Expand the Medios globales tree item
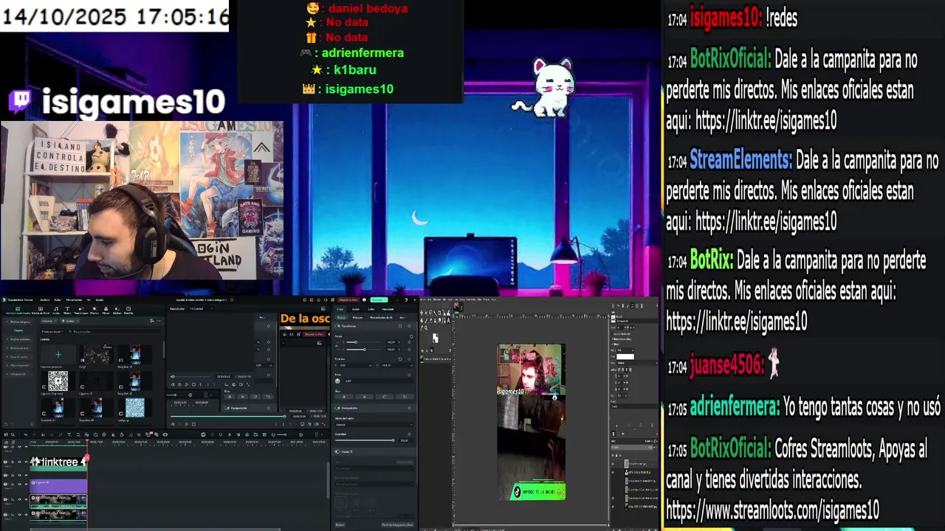Screen dimensions: 945x531 point(18,339)
